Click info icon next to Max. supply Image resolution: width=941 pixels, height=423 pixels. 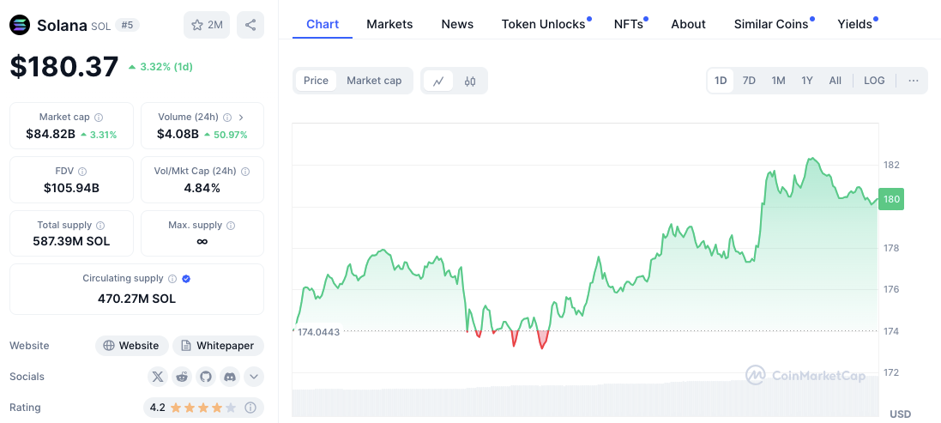tap(231, 226)
